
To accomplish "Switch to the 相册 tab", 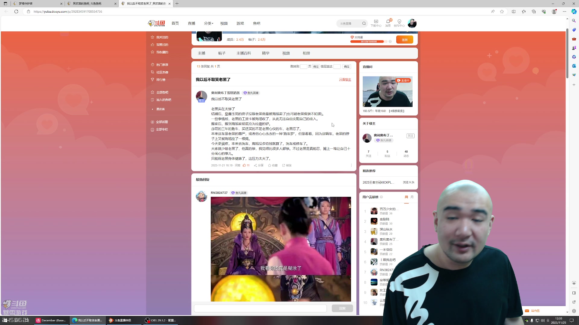I will coord(306,53).
